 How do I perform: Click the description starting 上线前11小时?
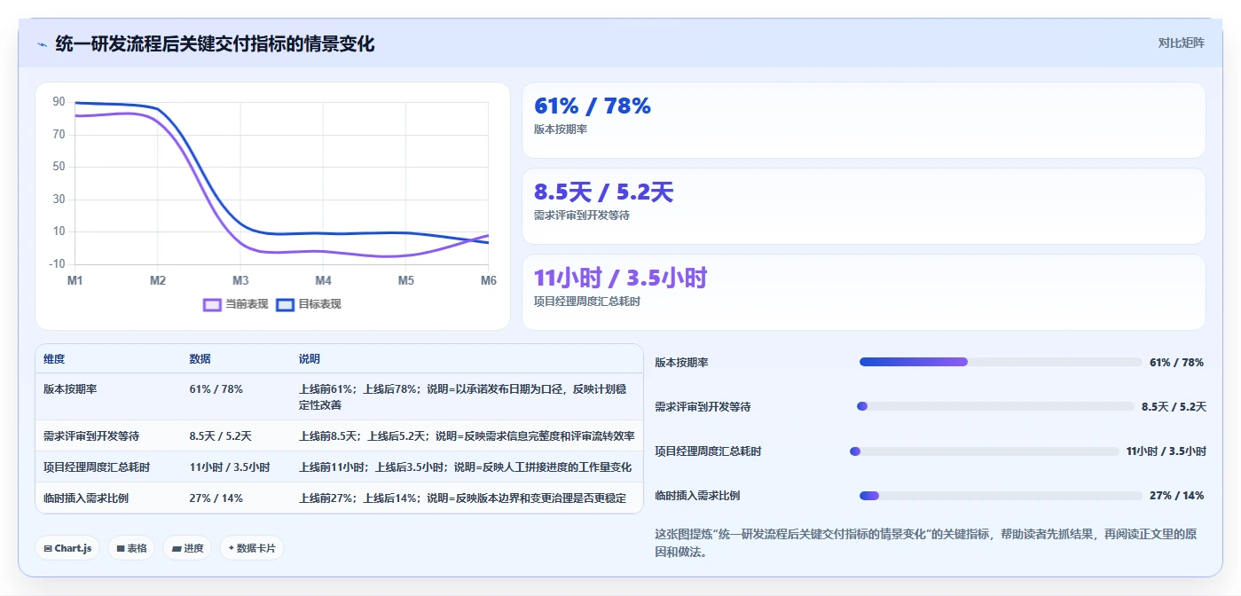(x=466, y=467)
